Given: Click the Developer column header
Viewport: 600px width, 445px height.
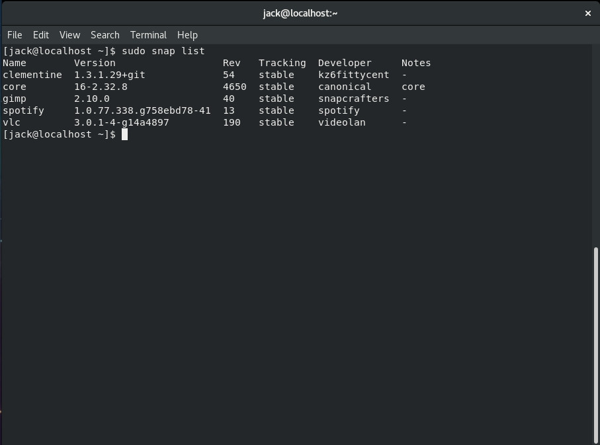Looking at the screenshot, I should pyautogui.click(x=345, y=63).
